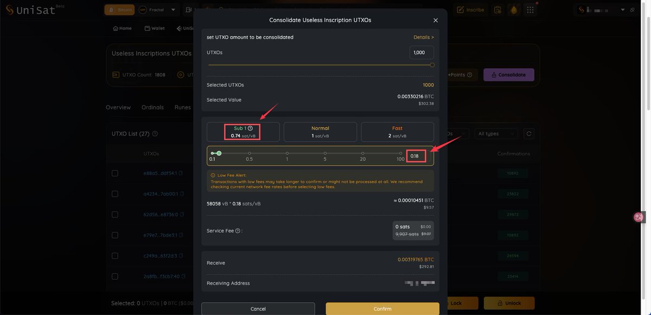Open UTXO link e88a5...ddf54:1
The image size is (651, 315).
pos(160,173)
